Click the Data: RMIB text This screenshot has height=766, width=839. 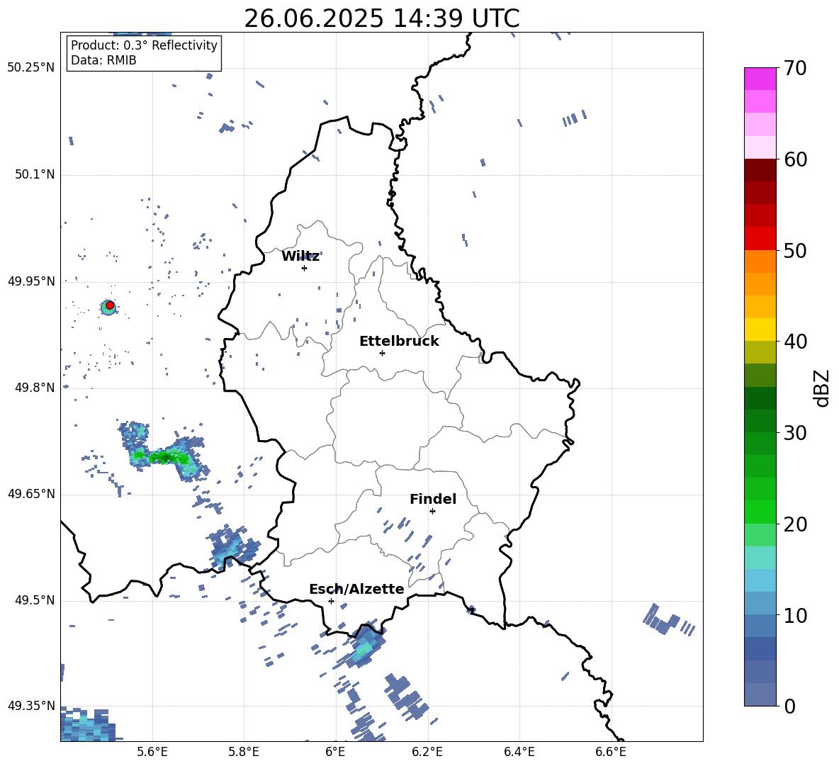click(x=103, y=60)
